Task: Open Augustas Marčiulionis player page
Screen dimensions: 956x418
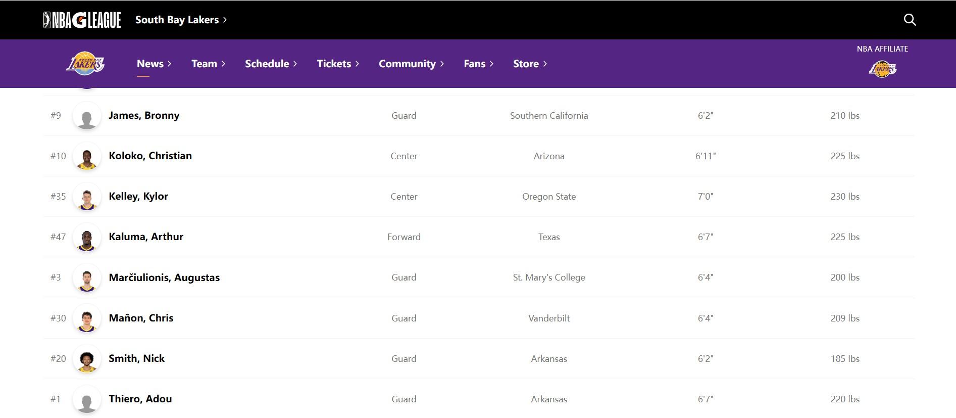Action: click(x=164, y=277)
